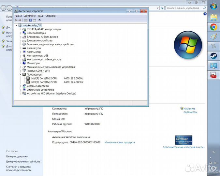
Task: Select root node m4pkepwhy_ПК in tree
Action: coord(32,25)
